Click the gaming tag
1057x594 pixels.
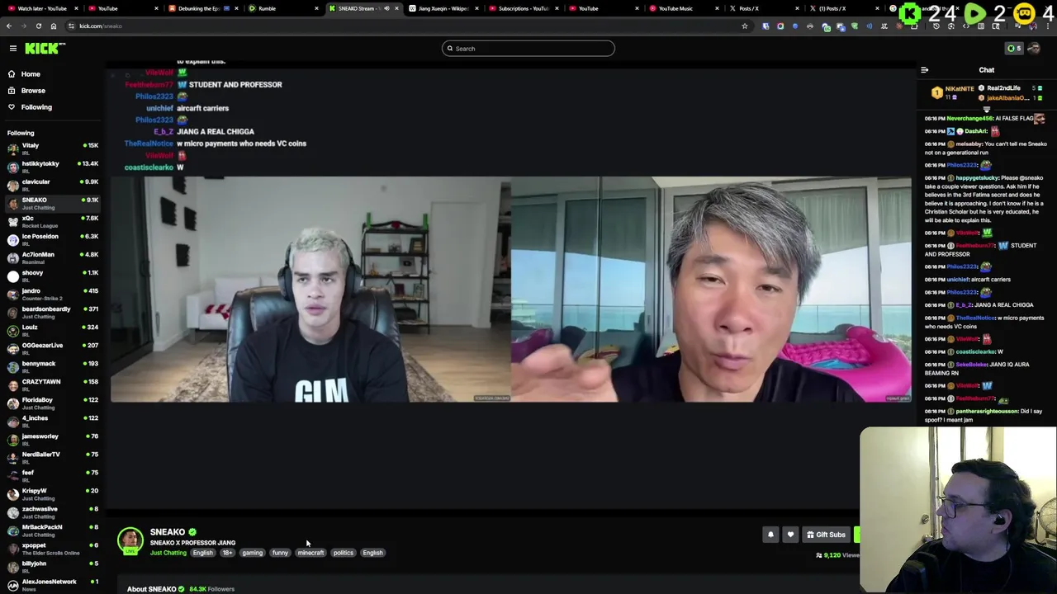252,553
